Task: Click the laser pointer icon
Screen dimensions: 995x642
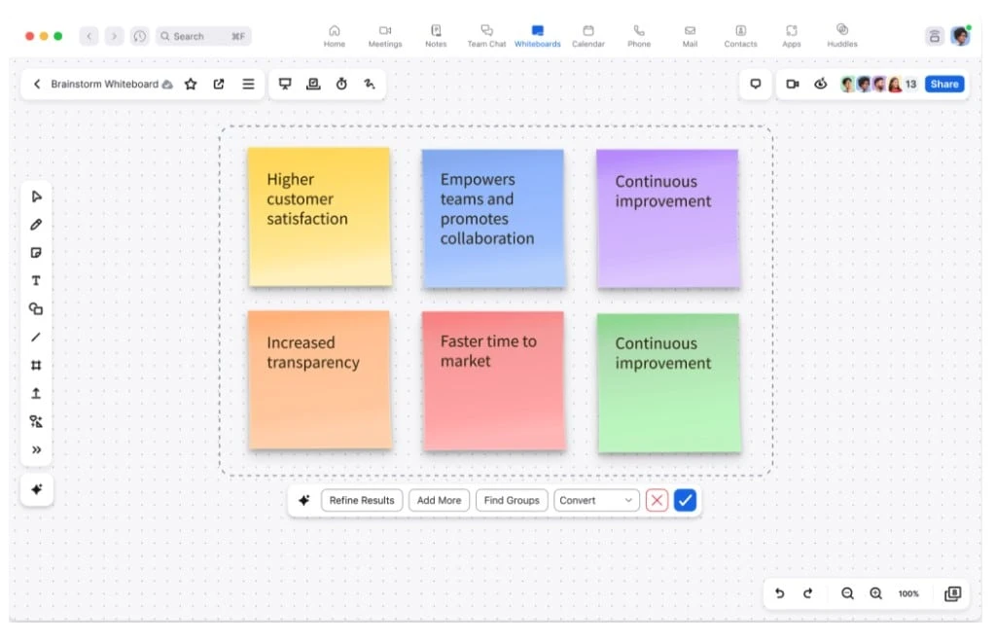Action: pyautogui.click(x=370, y=84)
